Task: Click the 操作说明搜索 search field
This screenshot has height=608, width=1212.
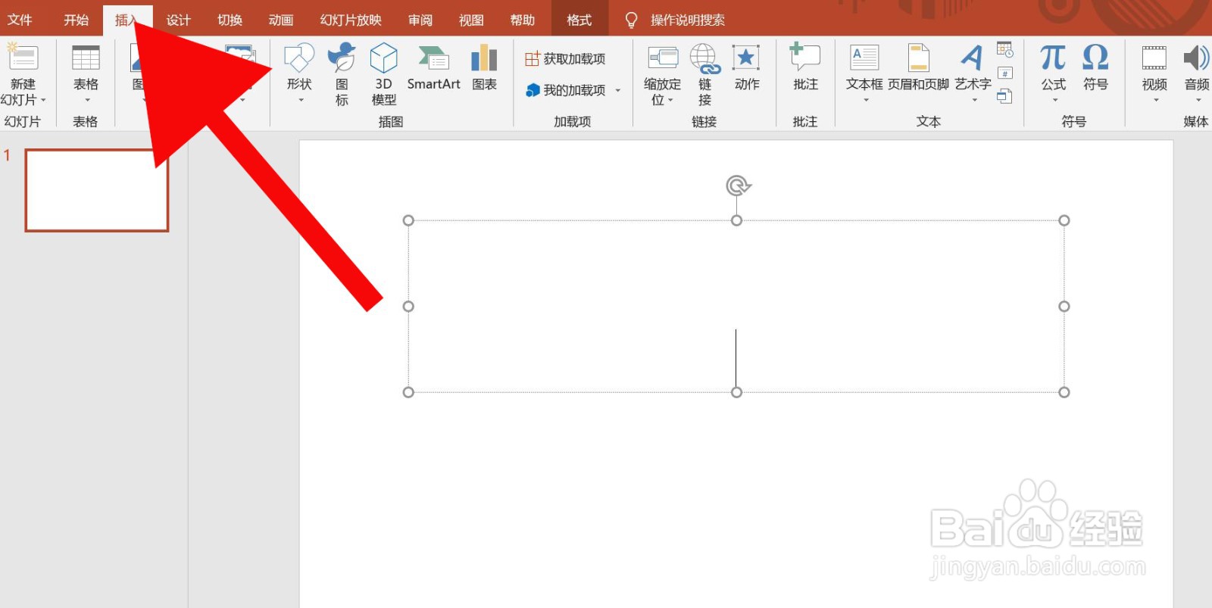Action: tap(688, 20)
